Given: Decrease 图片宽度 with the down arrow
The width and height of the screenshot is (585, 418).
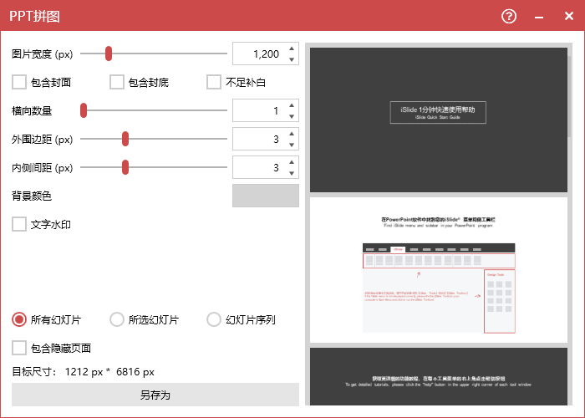Looking at the screenshot, I should pyautogui.click(x=292, y=59).
